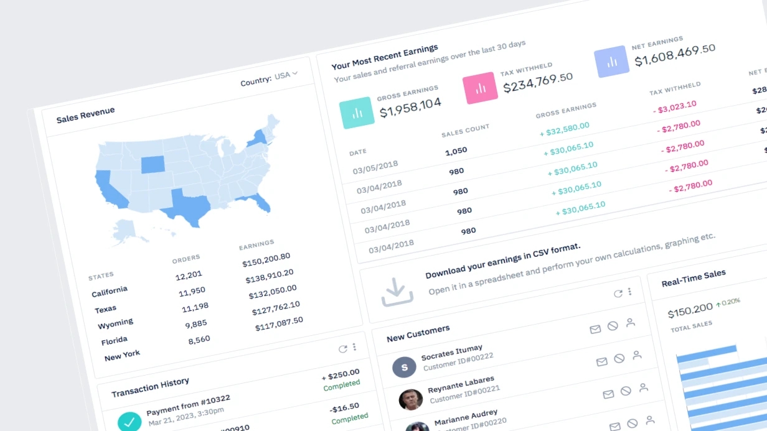This screenshot has height=431, width=767.
Task: Click the purple Net Earnings chart icon
Action: tap(612, 62)
